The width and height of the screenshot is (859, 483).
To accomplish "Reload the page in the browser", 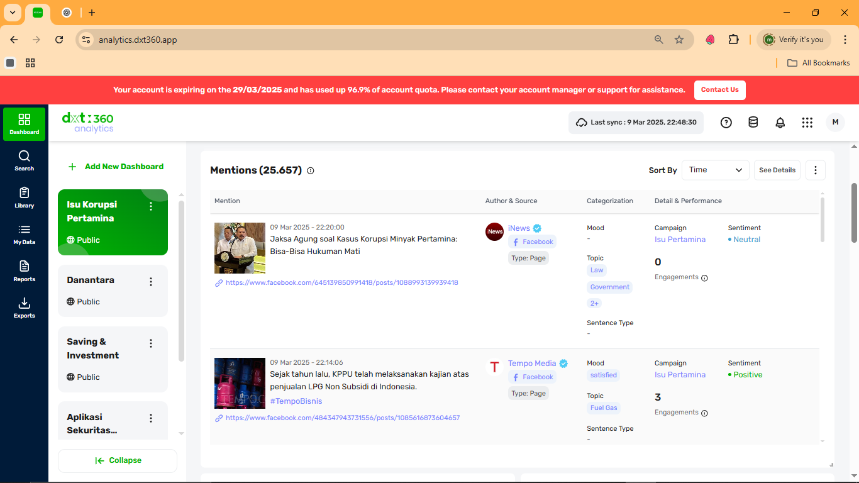I will [x=59, y=40].
